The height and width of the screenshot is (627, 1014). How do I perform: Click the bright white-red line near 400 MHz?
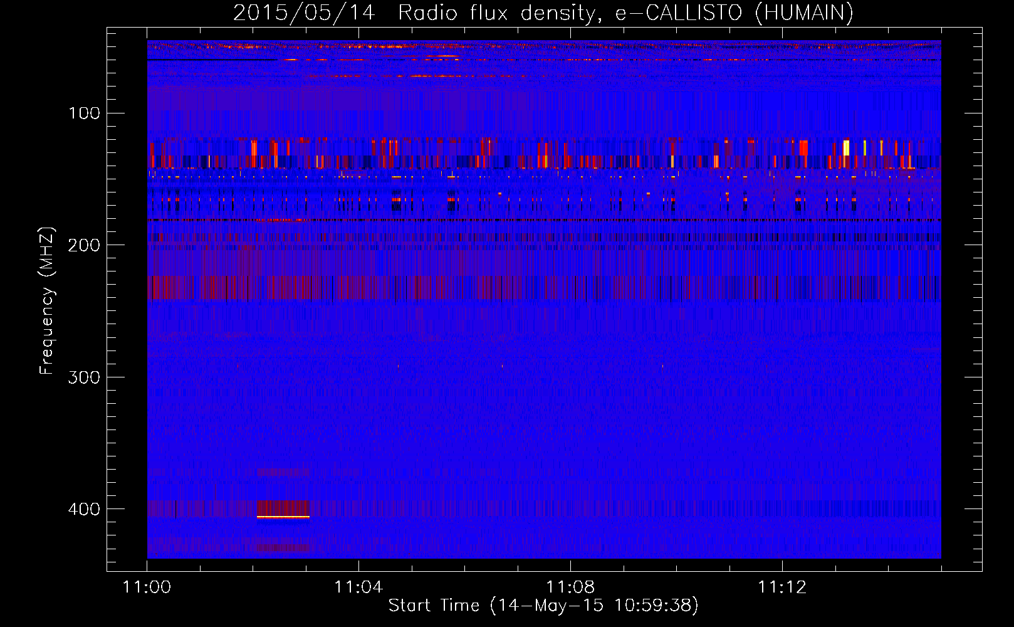point(283,517)
